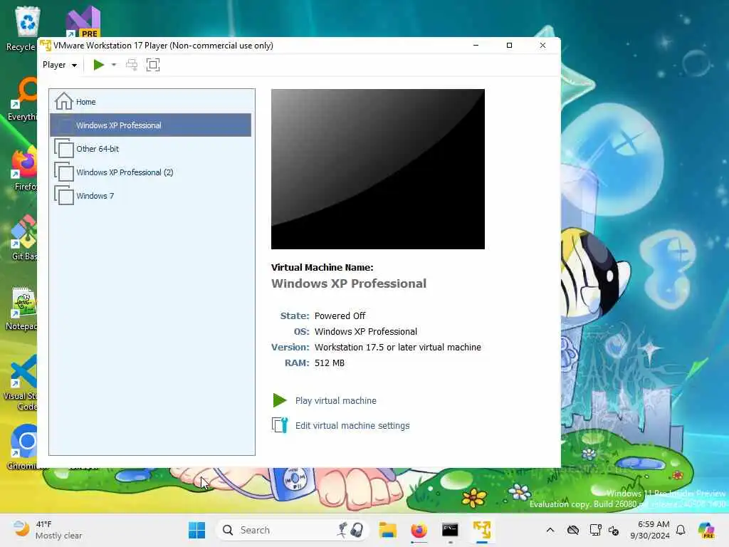Open the terminal app in the taskbar
Image resolution: width=729 pixels, height=547 pixels.
tap(450, 530)
